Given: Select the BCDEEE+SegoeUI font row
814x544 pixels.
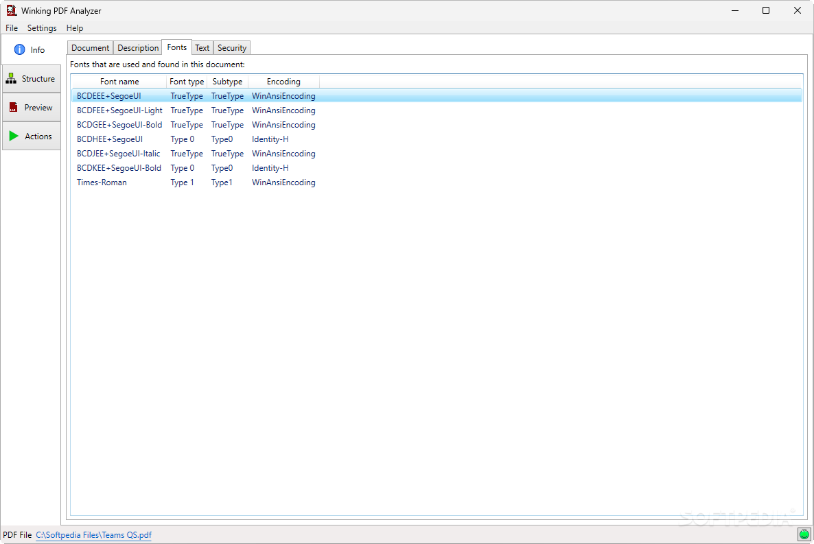Looking at the screenshot, I should tap(437, 96).
